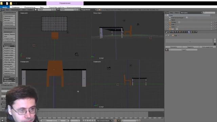The width and height of the screenshot is (217, 122).
Task: Open the World properties tab
Action: (178, 32)
